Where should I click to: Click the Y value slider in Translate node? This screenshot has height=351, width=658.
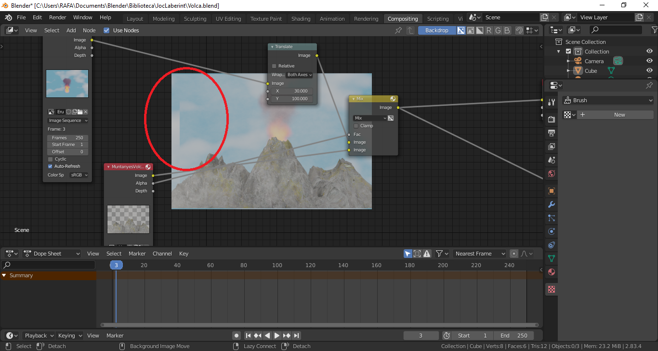(x=292, y=99)
